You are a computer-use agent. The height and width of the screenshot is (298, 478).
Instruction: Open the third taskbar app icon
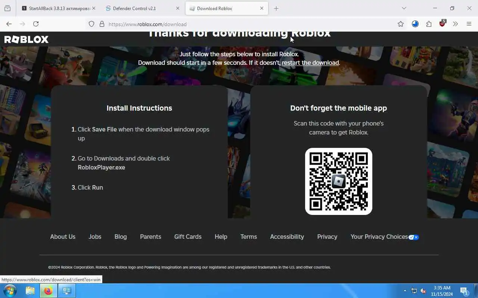(67, 291)
